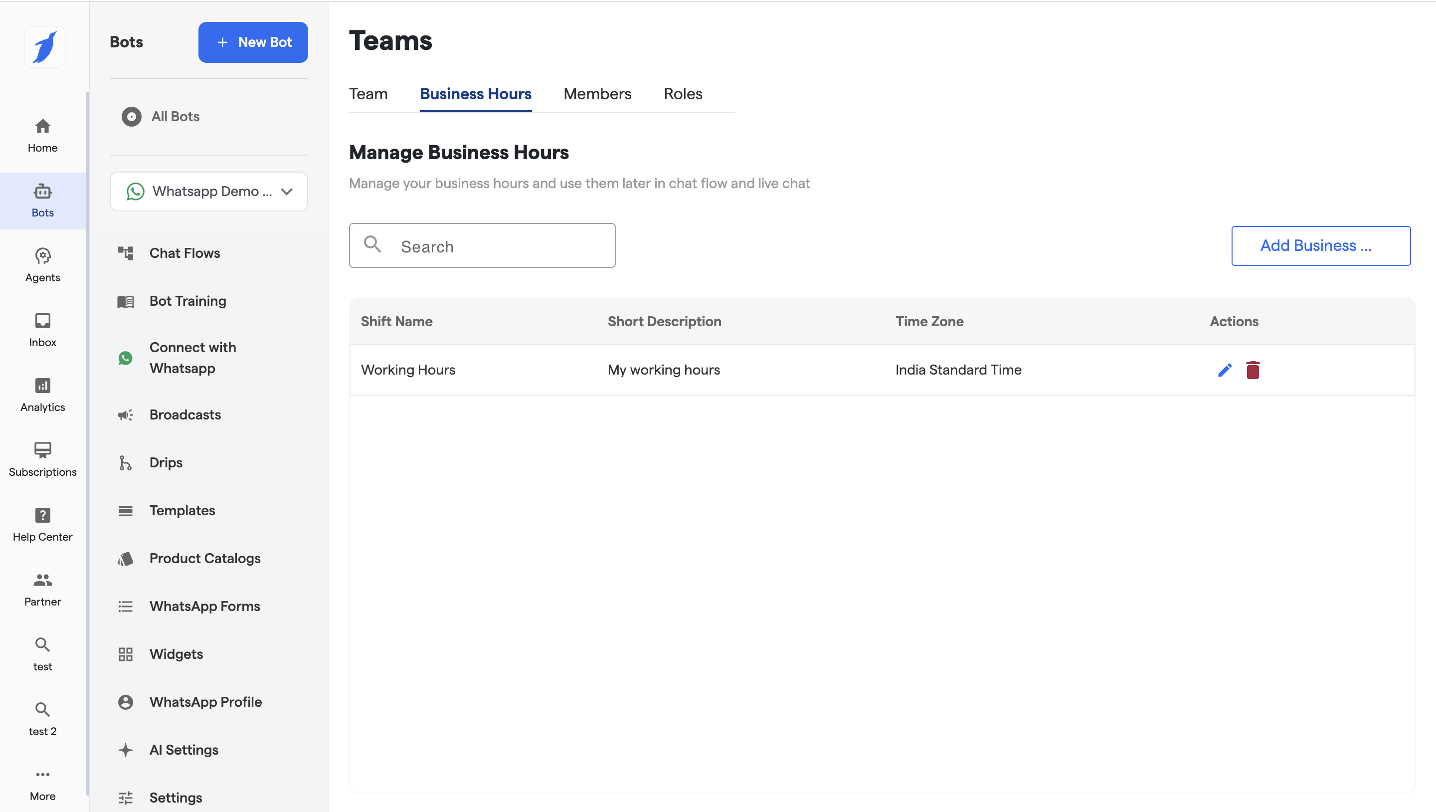Click the Partner icon in sidebar
1436x812 pixels.
[42, 589]
